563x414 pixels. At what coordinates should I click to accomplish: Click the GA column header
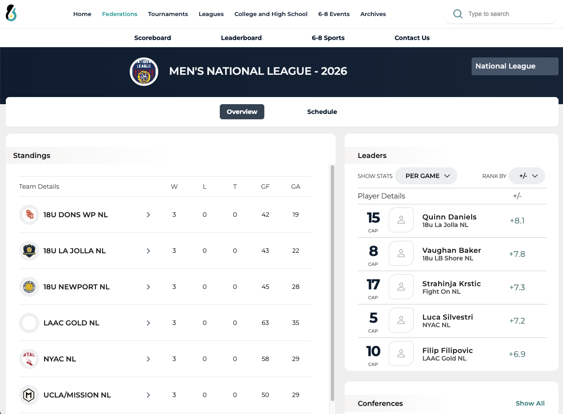tap(296, 187)
